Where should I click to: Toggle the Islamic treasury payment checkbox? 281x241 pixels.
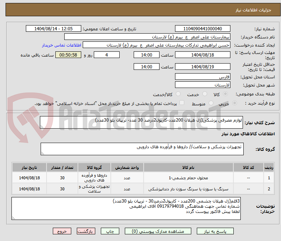(182, 103)
